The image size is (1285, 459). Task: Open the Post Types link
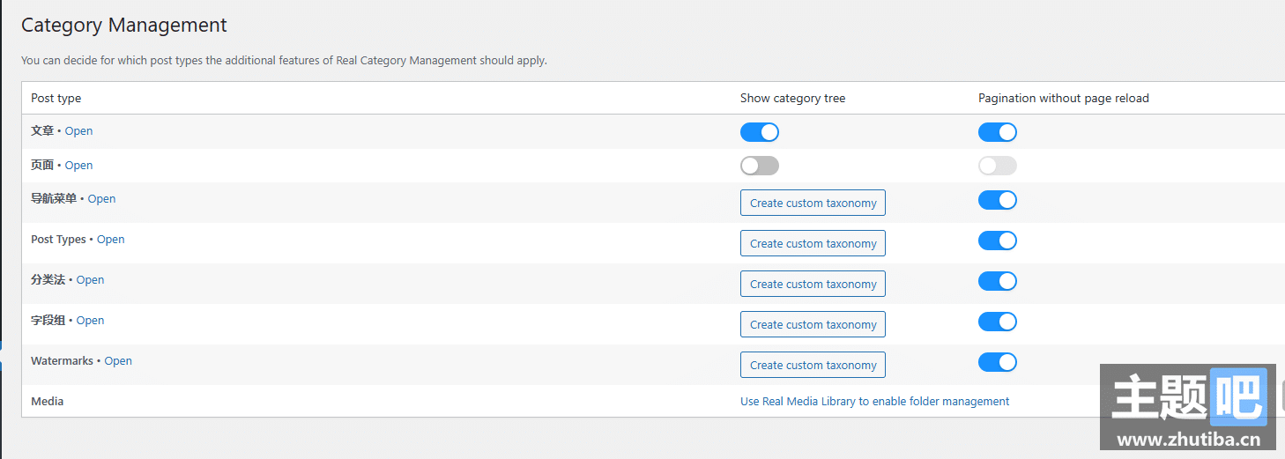[110, 239]
